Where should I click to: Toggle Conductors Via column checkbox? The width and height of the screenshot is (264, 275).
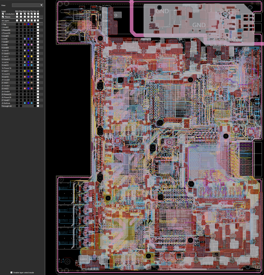coord(28,14)
